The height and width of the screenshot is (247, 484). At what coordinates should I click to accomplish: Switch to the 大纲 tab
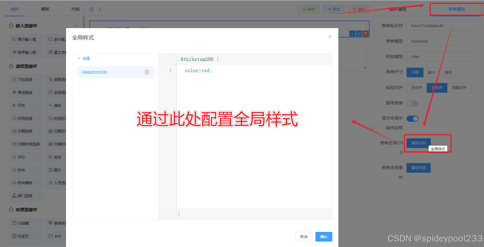coord(75,9)
